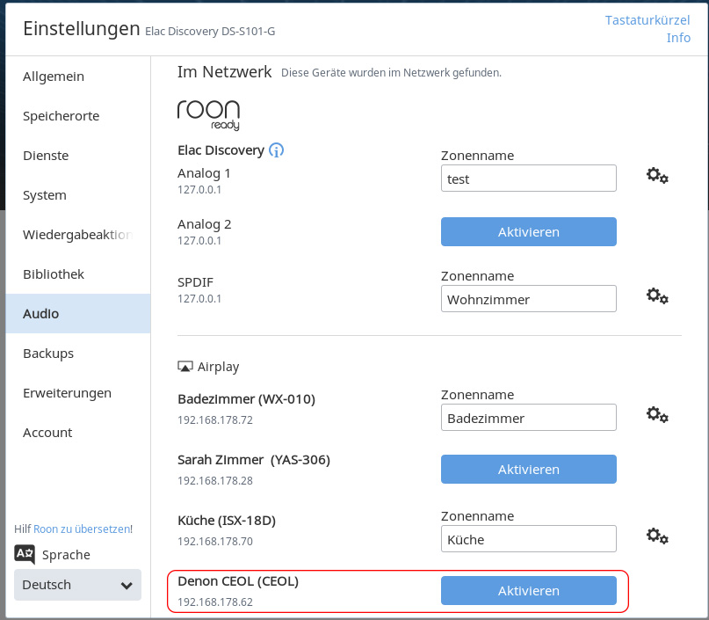Image resolution: width=709 pixels, height=620 pixels.
Task: Click the Analog 2 output label
Action: pyautogui.click(x=205, y=224)
